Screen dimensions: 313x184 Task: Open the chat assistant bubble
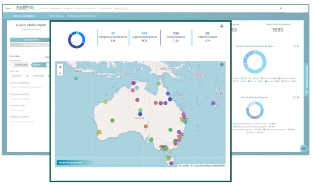(304, 149)
